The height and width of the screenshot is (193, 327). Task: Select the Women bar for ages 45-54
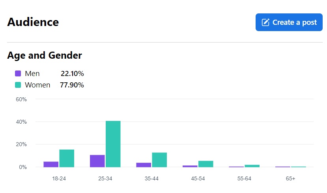(x=206, y=164)
